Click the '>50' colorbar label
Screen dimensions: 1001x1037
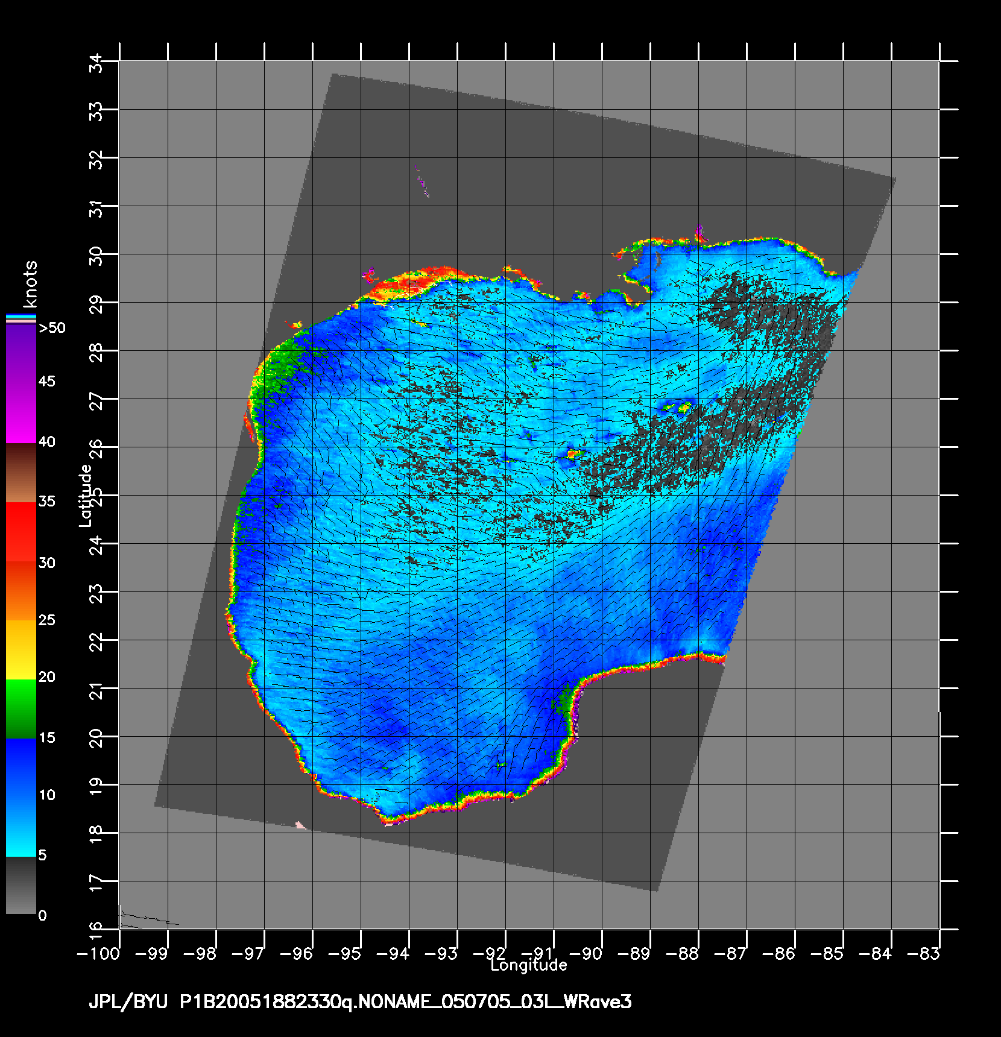pyautogui.click(x=52, y=328)
